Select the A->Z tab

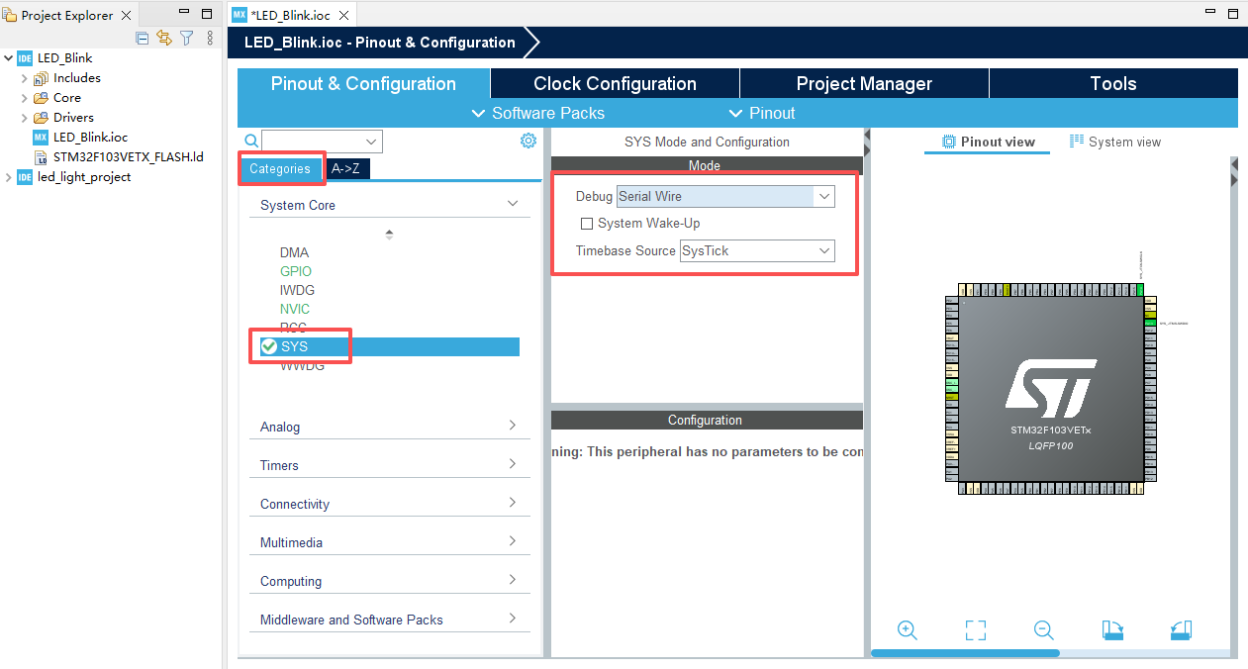tap(347, 168)
